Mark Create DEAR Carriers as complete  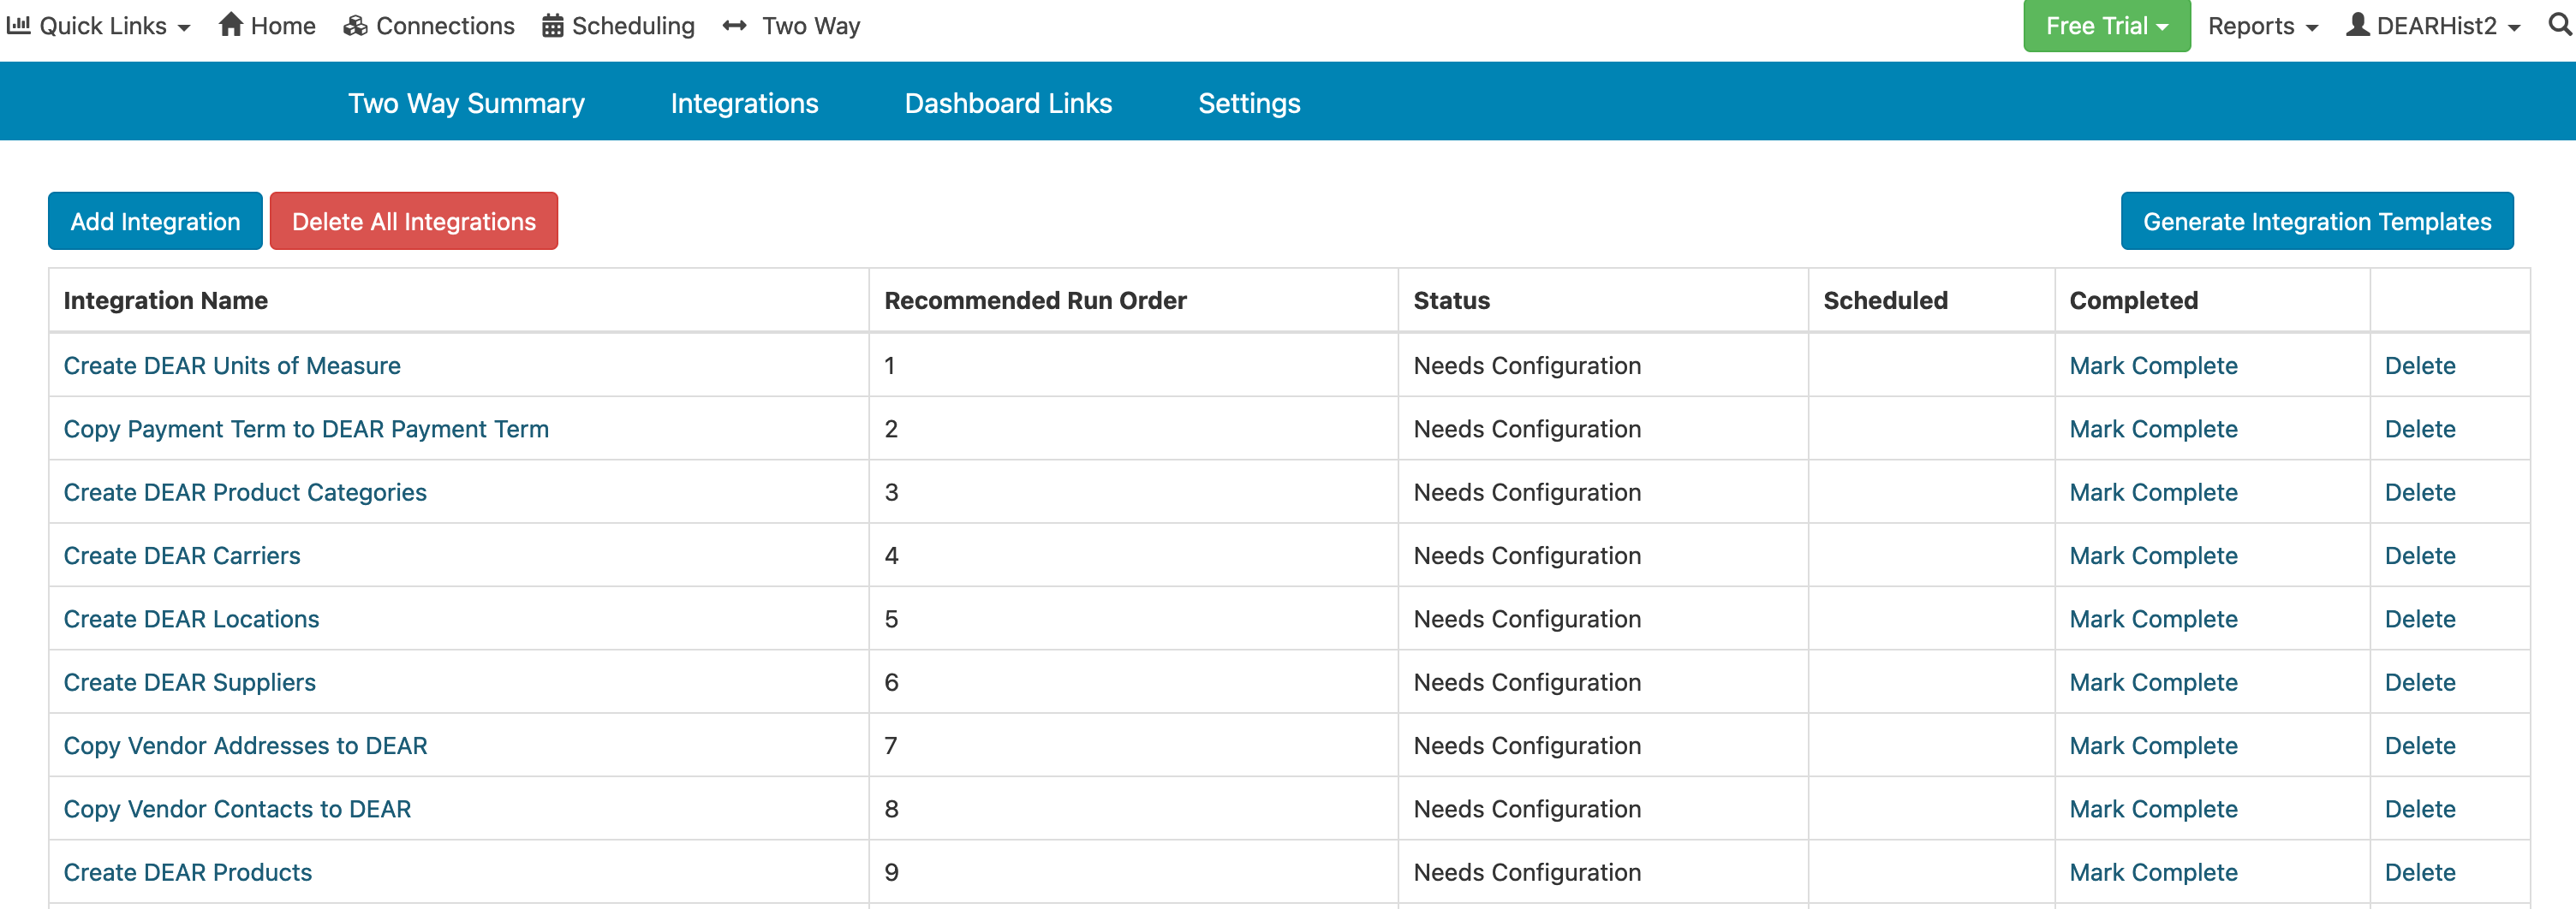pyautogui.click(x=2153, y=555)
